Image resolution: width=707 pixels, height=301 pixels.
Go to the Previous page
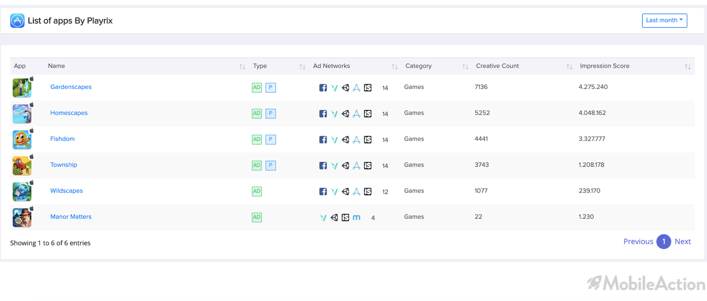[638, 242]
